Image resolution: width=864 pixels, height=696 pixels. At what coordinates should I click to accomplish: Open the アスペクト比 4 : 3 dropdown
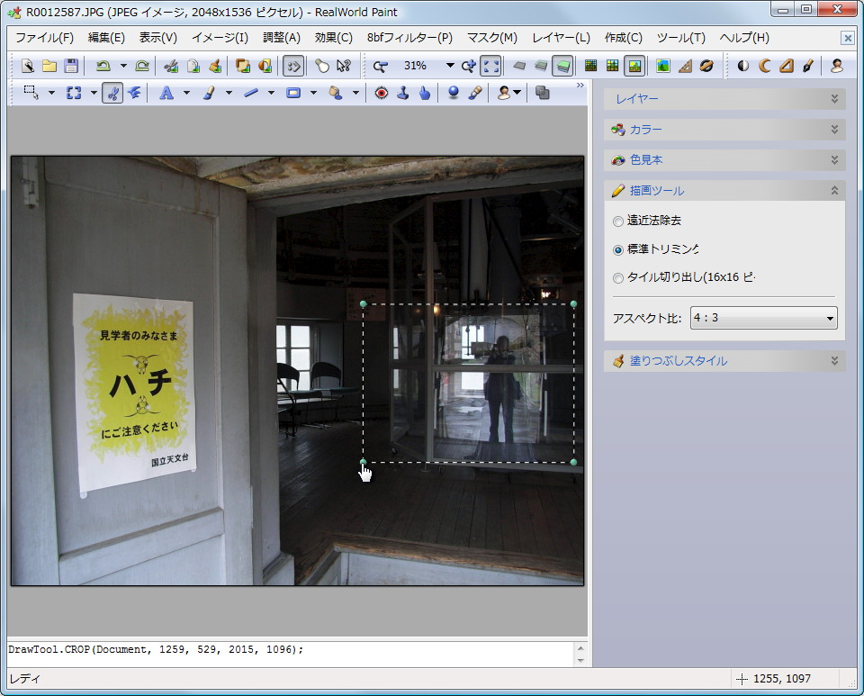[x=764, y=318]
